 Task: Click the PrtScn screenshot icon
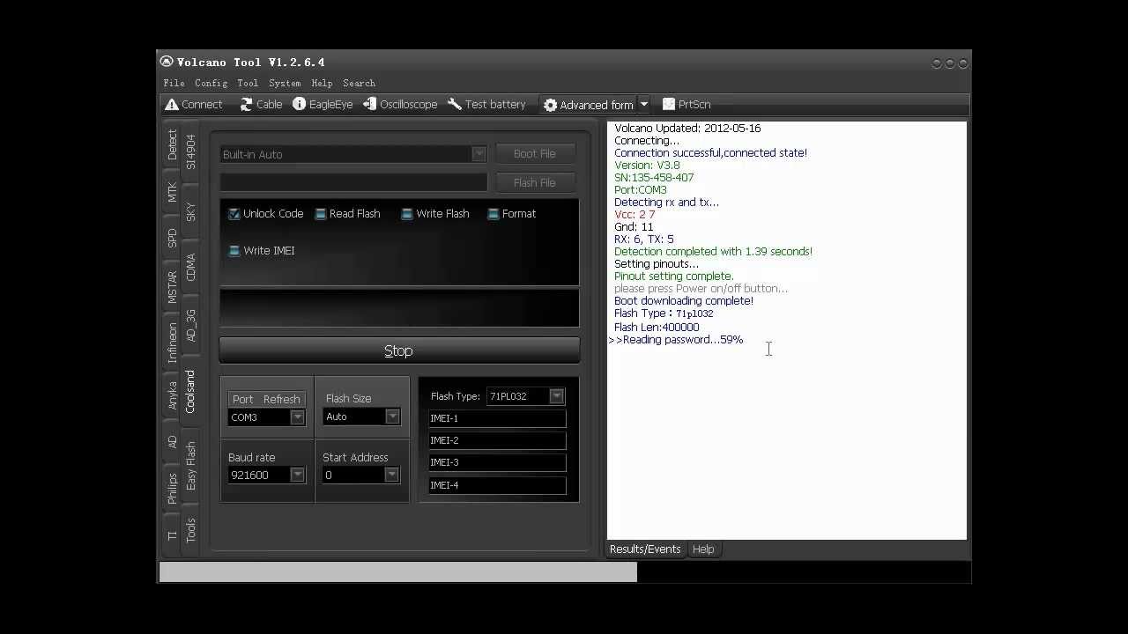coord(669,104)
